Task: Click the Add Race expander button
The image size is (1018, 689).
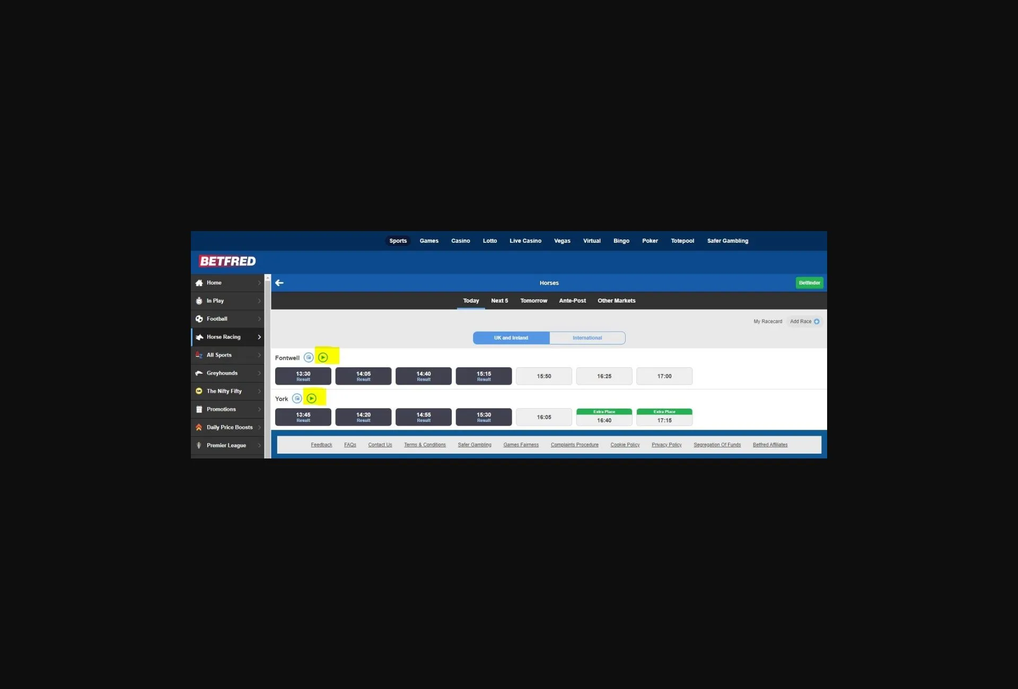Action: click(816, 321)
